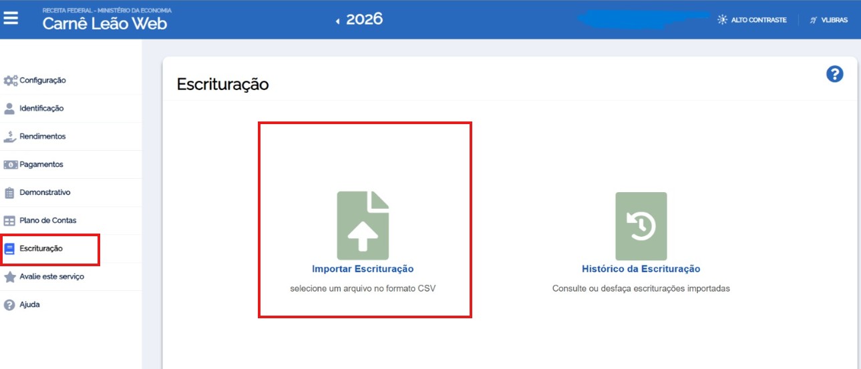Open Ajuda in the sidebar menu

29,305
